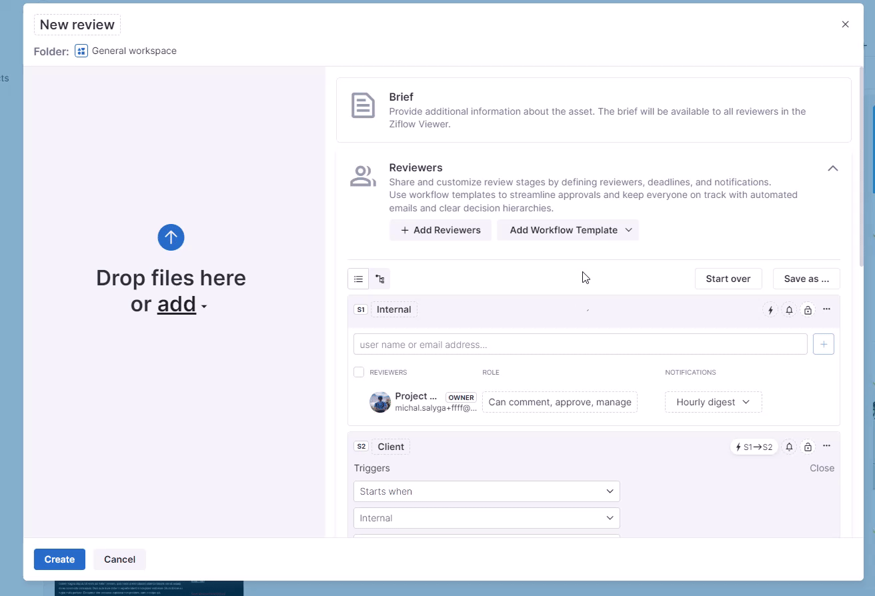Image resolution: width=875 pixels, height=596 pixels.
Task: Click the dialog's vertical scrollbar
Action: click(x=861, y=167)
